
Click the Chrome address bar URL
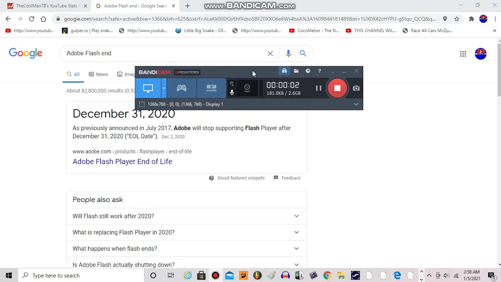(250, 19)
